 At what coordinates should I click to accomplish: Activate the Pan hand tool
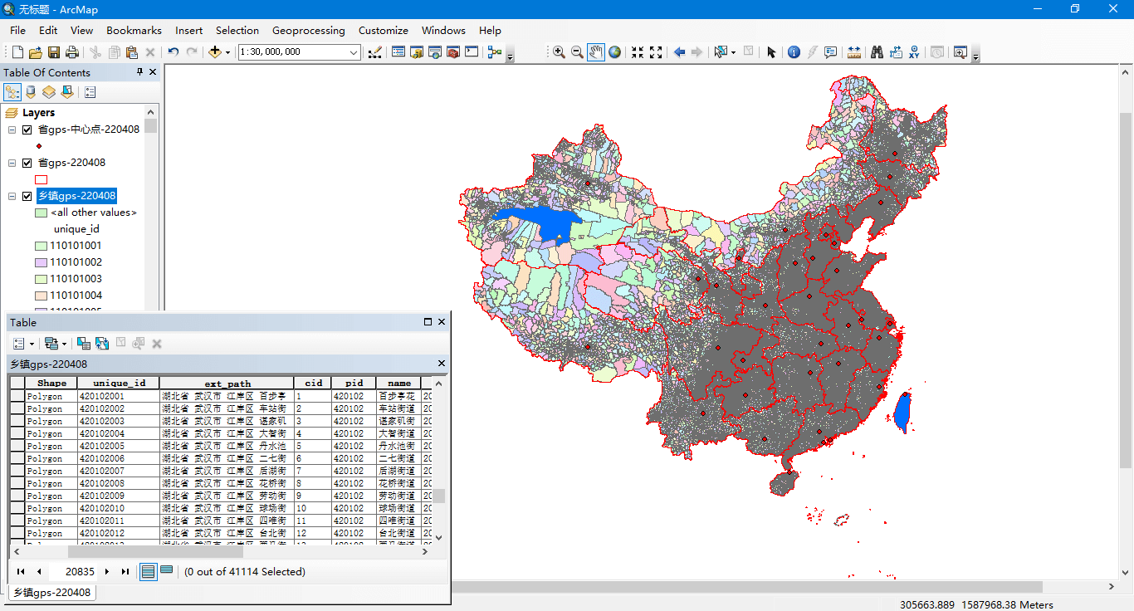[x=595, y=52]
